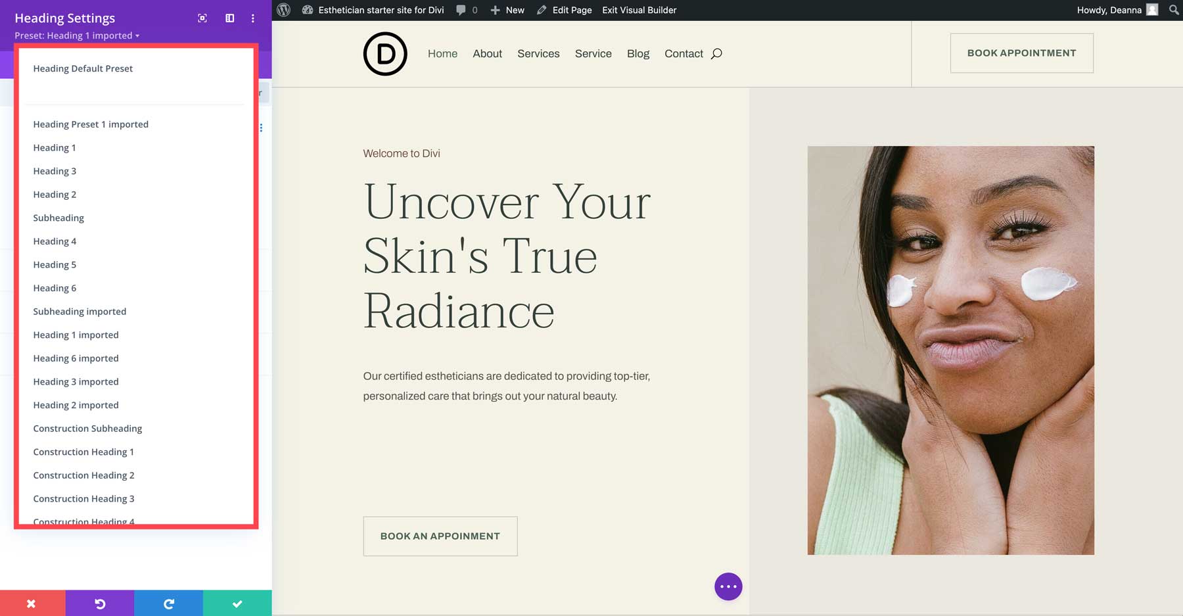The image size is (1183, 616).
Task: Open the Services menu item
Action: coord(538,53)
